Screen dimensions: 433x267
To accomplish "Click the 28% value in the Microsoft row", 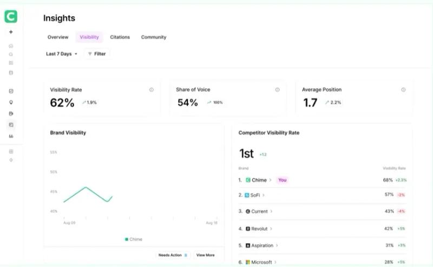I will (x=389, y=262).
